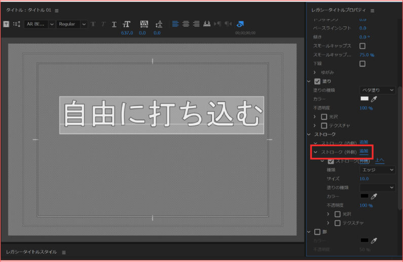Toggle the 下線 underline checkbox
The height and width of the screenshot is (262, 403).
click(362, 63)
